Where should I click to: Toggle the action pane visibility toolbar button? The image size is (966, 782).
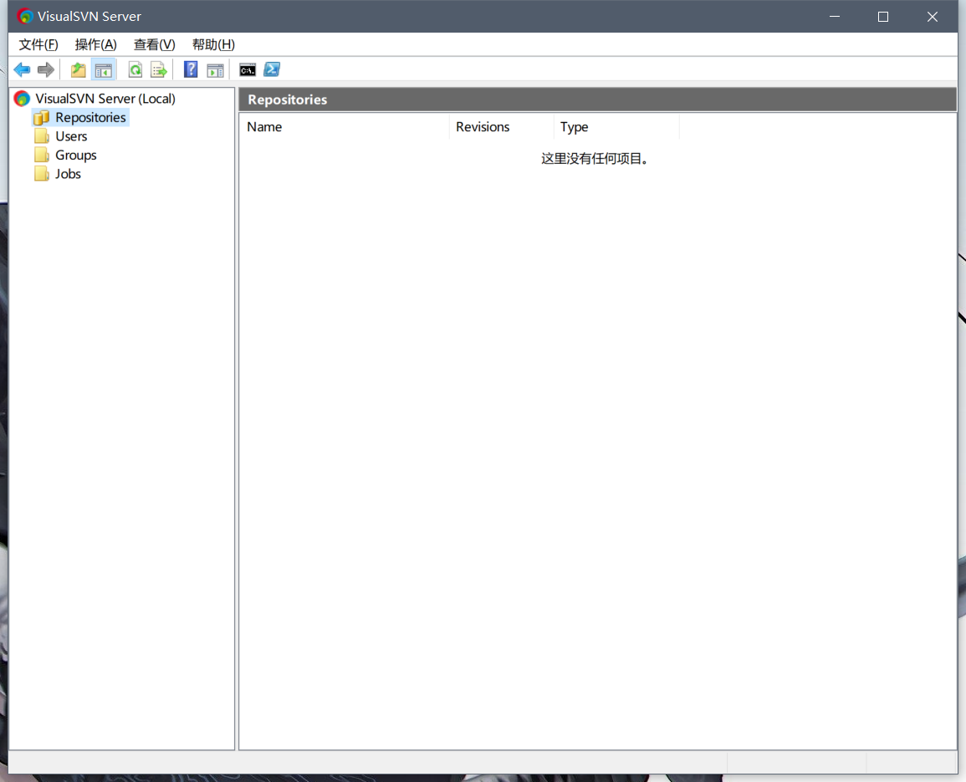215,69
